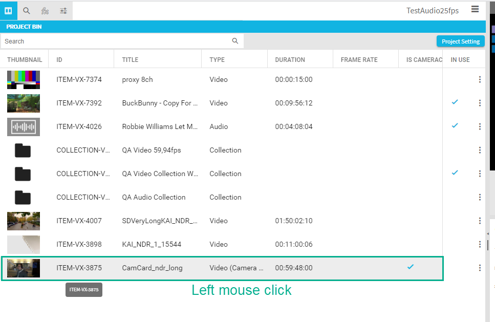Sort items by the DURATION column header
The height and width of the screenshot is (322, 495).
click(290, 59)
